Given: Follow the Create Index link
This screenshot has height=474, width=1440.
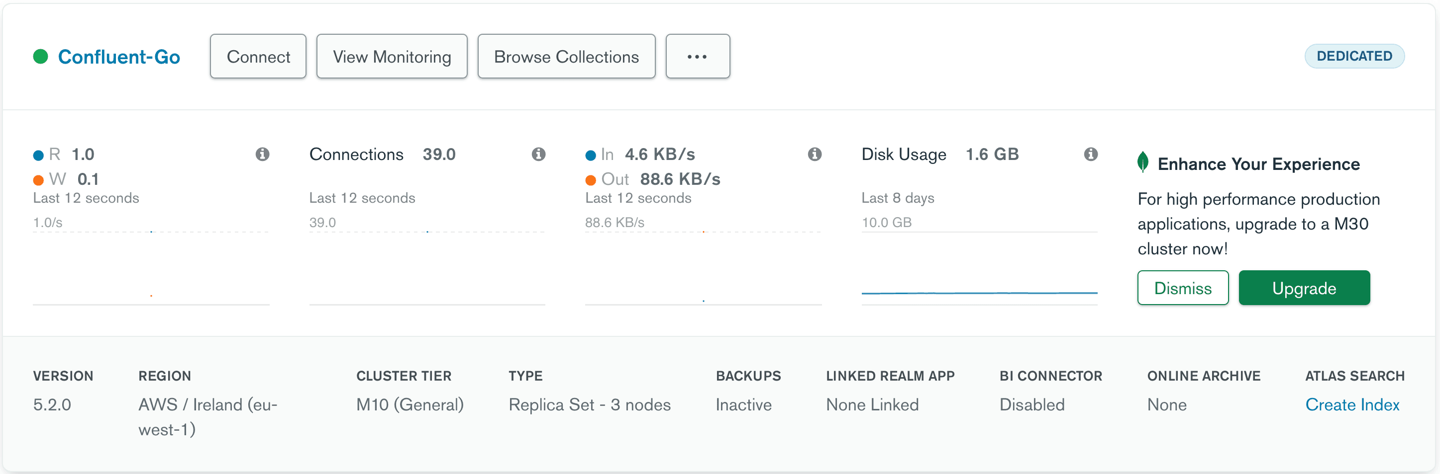Looking at the screenshot, I should 1351,404.
